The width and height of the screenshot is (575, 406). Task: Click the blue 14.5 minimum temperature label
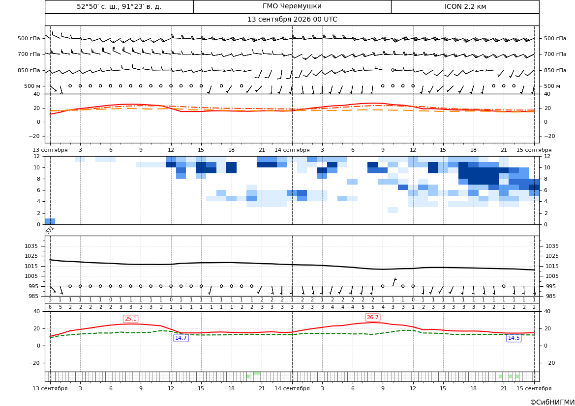point(514,338)
